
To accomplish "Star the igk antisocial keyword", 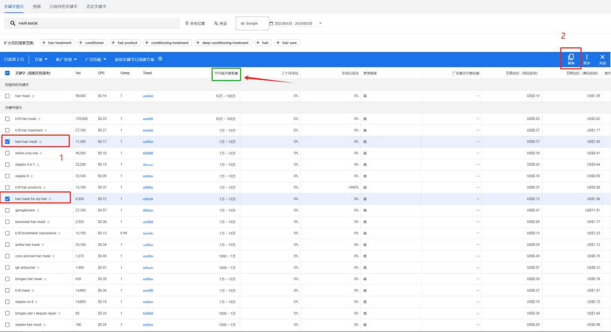I will [38, 267].
